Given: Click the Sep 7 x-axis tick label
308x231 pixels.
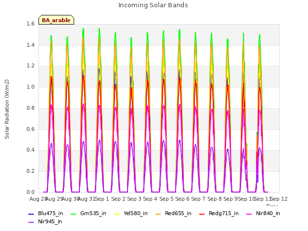Looking at the screenshot, I should pos(198,199).
